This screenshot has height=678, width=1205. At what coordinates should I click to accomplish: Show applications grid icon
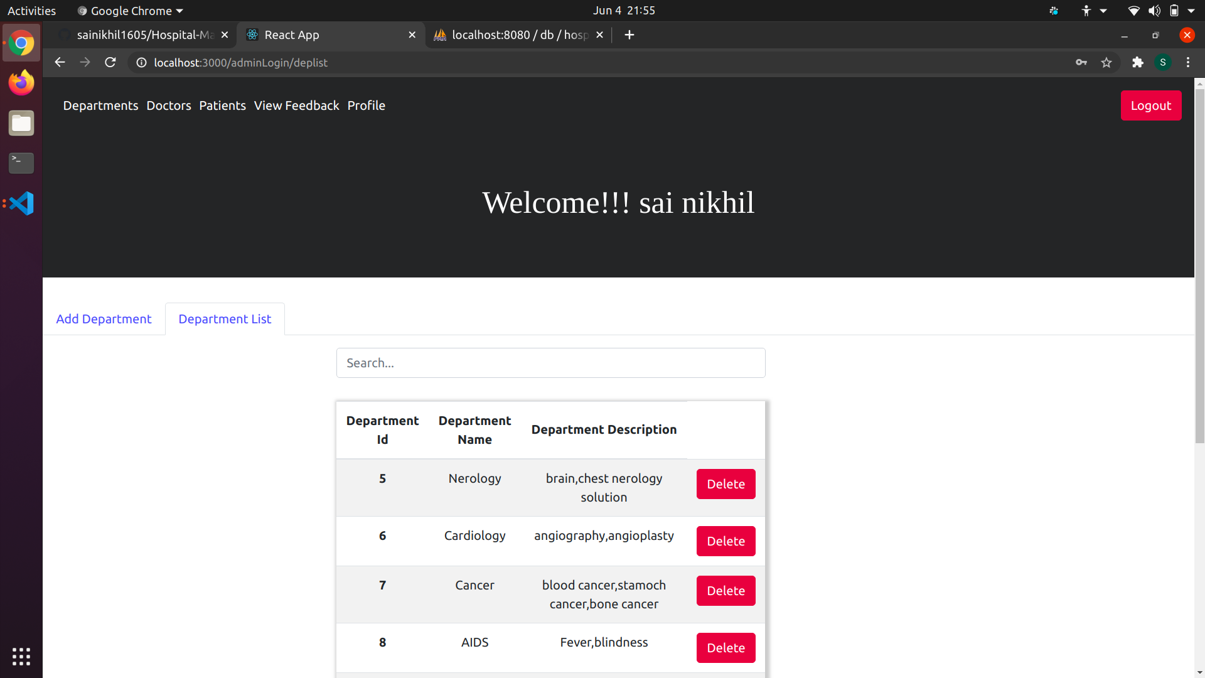[21, 656]
